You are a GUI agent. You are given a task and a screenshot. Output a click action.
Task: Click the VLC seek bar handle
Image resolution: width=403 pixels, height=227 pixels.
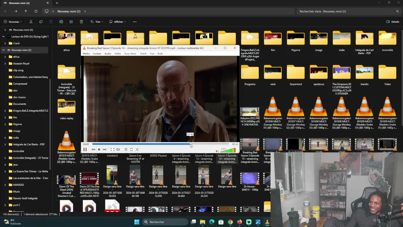(x=191, y=144)
